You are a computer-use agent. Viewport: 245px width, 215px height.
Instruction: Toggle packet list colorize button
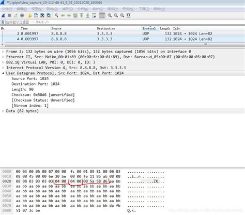pyautogui.click(x=102, y=15)
